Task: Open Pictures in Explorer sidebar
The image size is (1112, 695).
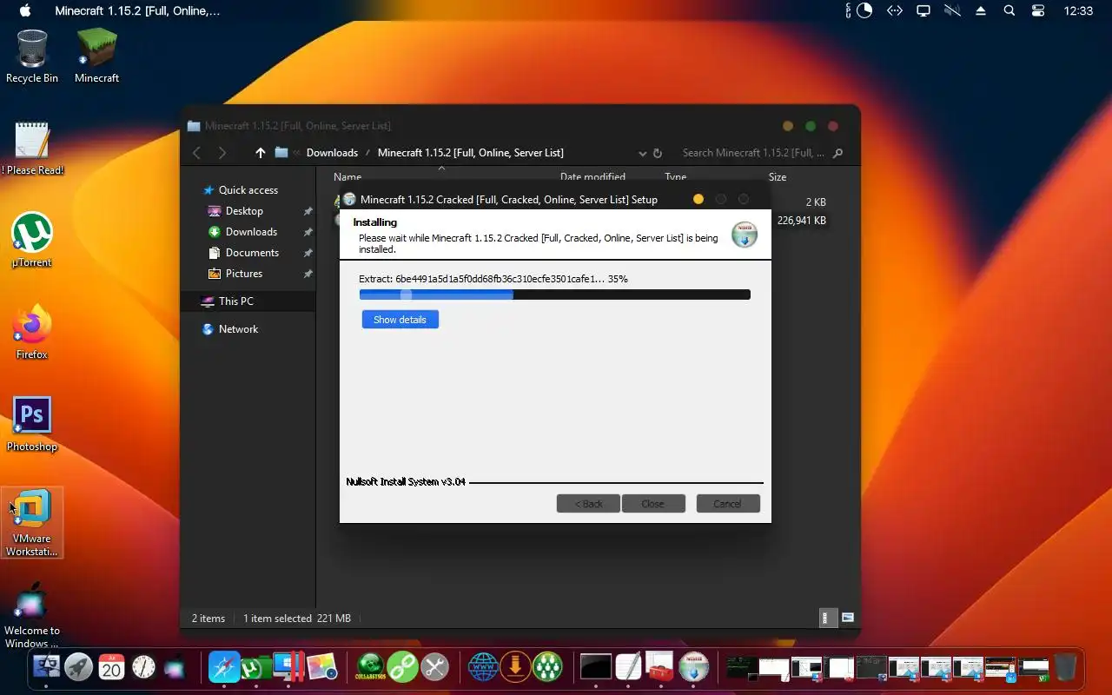Action: tap(244, 274)
